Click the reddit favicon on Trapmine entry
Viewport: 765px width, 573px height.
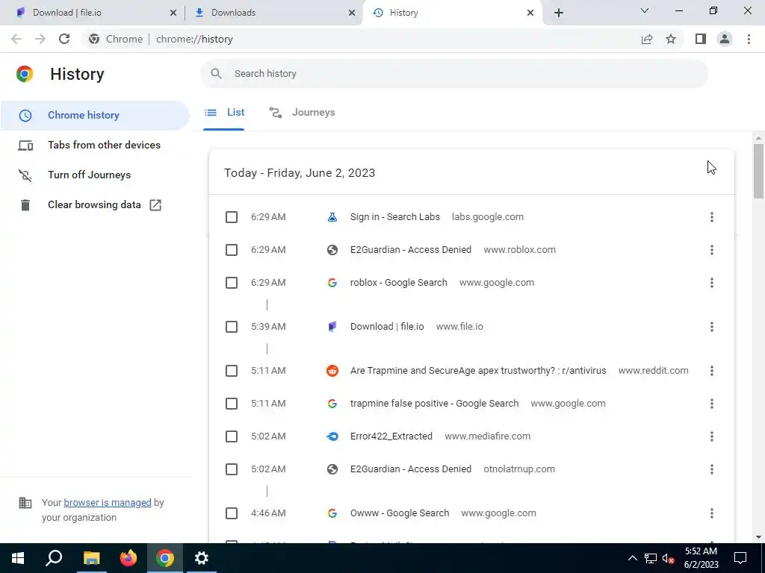332,371
